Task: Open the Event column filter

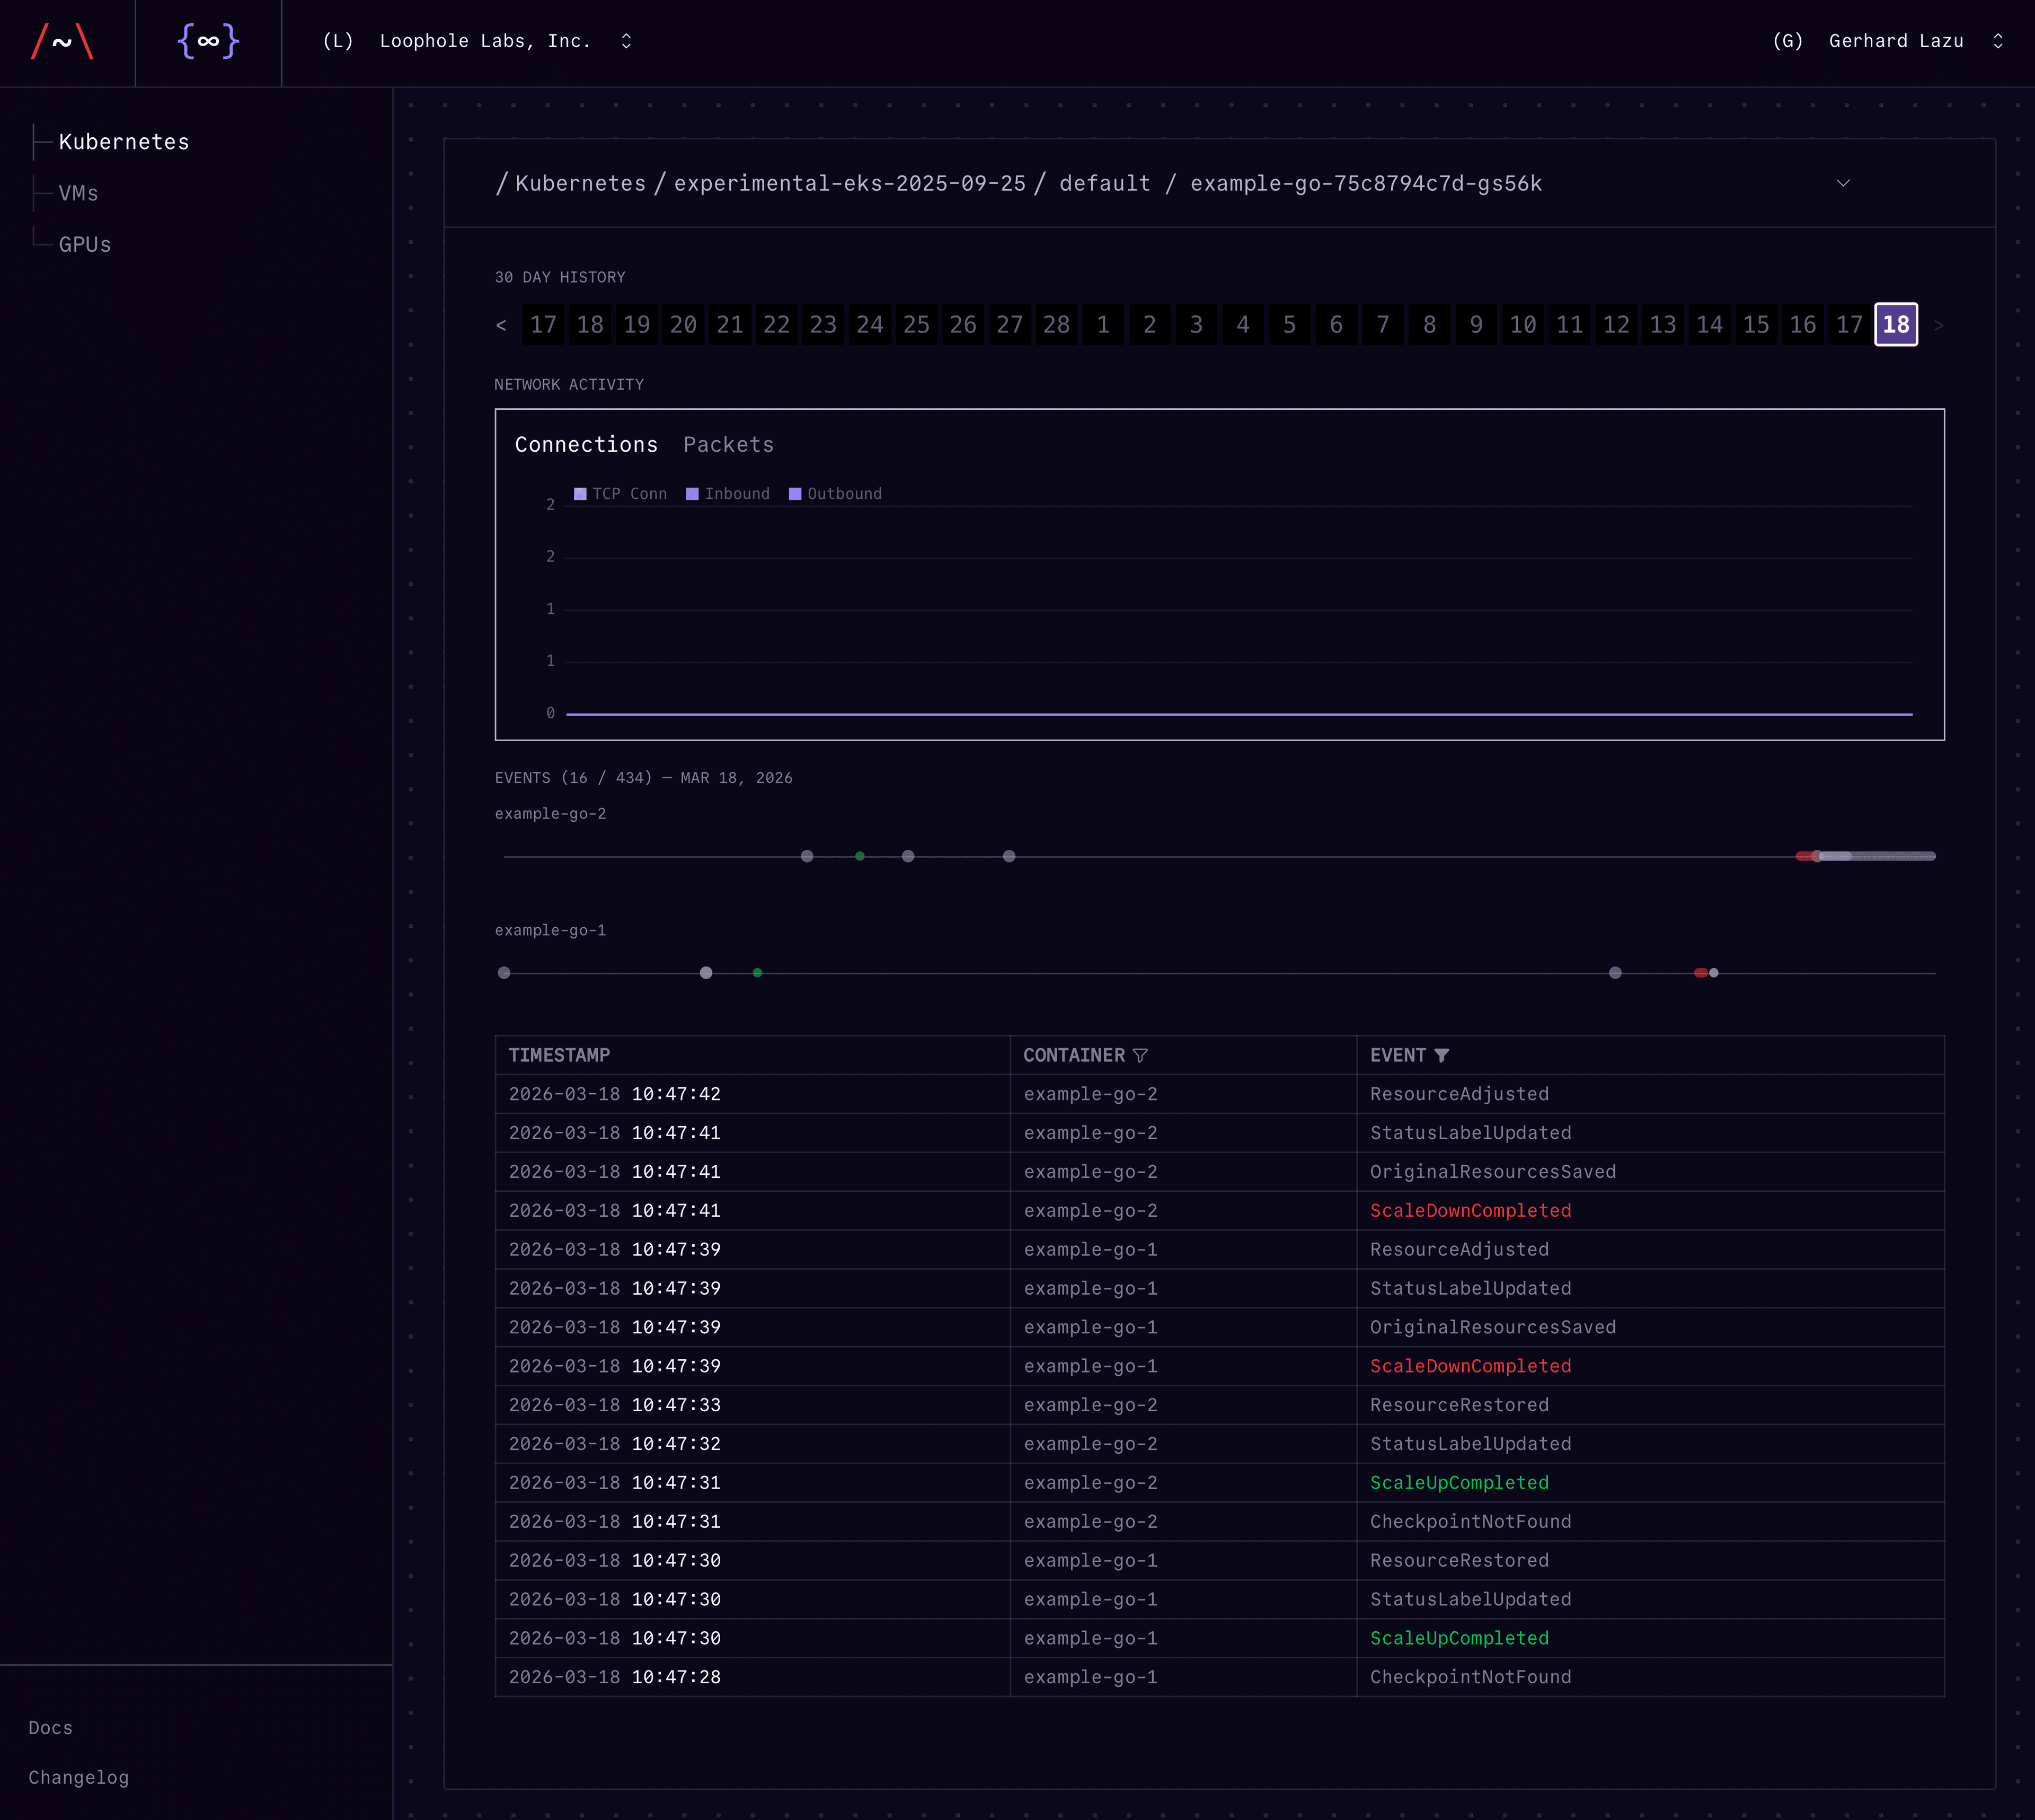Action: click(x=1443, y=1055)
